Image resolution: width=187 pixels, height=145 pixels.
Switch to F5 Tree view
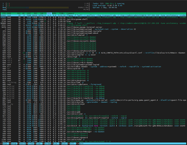[x=38, y=144]
